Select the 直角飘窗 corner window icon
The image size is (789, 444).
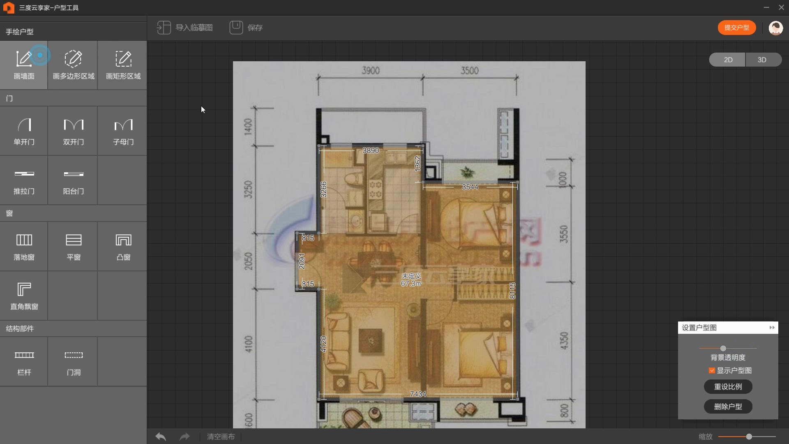24,295
